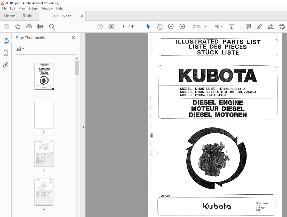Open the find text magnifier tool
287x217 pixels.
52,27
